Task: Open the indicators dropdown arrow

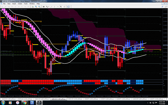Action: [x=49, y=7]
